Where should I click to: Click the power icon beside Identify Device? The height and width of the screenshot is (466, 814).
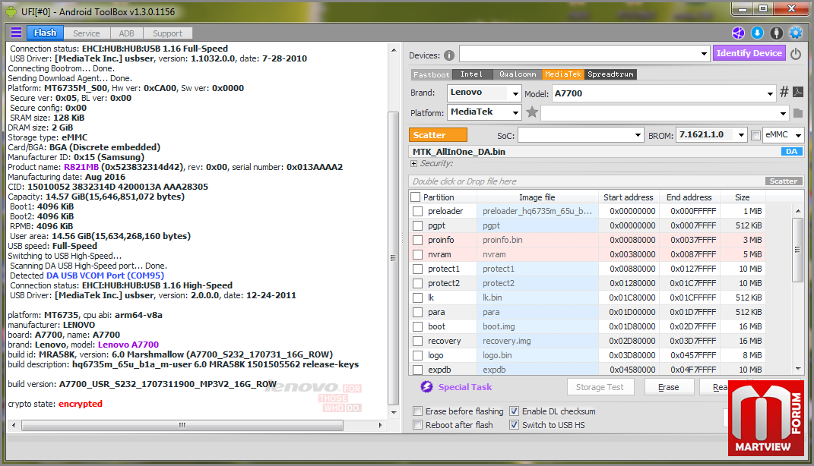[795, 53]
